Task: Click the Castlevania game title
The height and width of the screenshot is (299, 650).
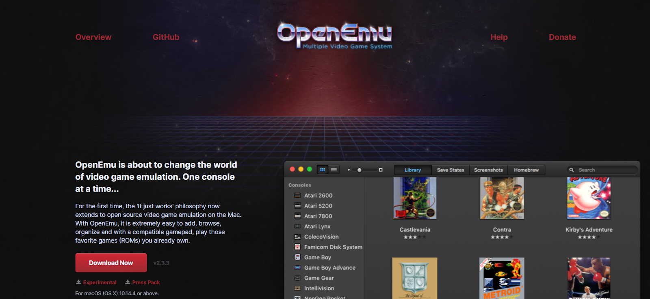Action: (415, 230)
